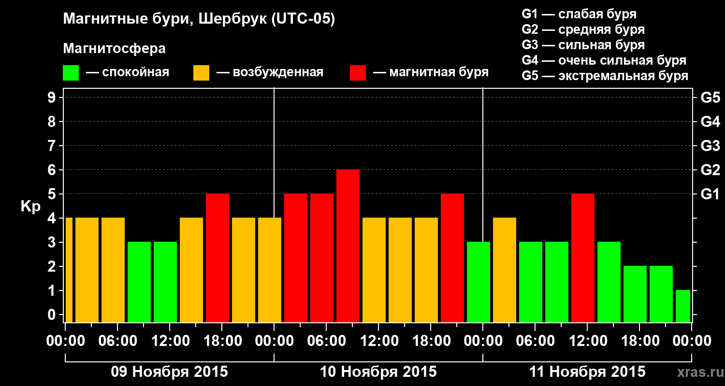Click the 'G2' right axis label
The height and width of the screenshot is (386, 725).
tap(710, 170)
